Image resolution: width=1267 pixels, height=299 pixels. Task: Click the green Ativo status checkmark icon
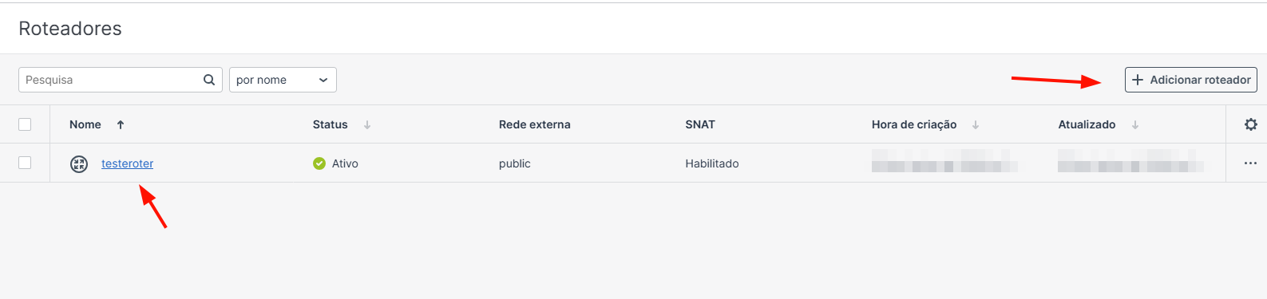pos(319,163)
